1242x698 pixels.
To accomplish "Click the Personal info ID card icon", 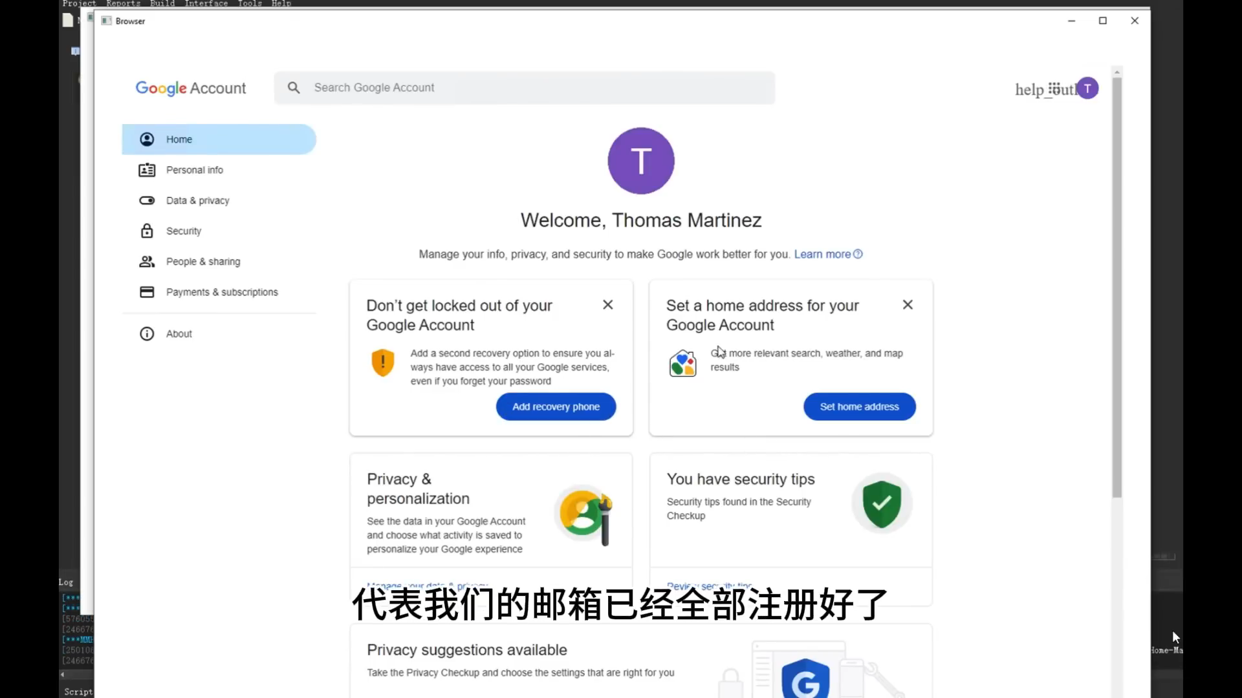I will (x=147, y=170).
